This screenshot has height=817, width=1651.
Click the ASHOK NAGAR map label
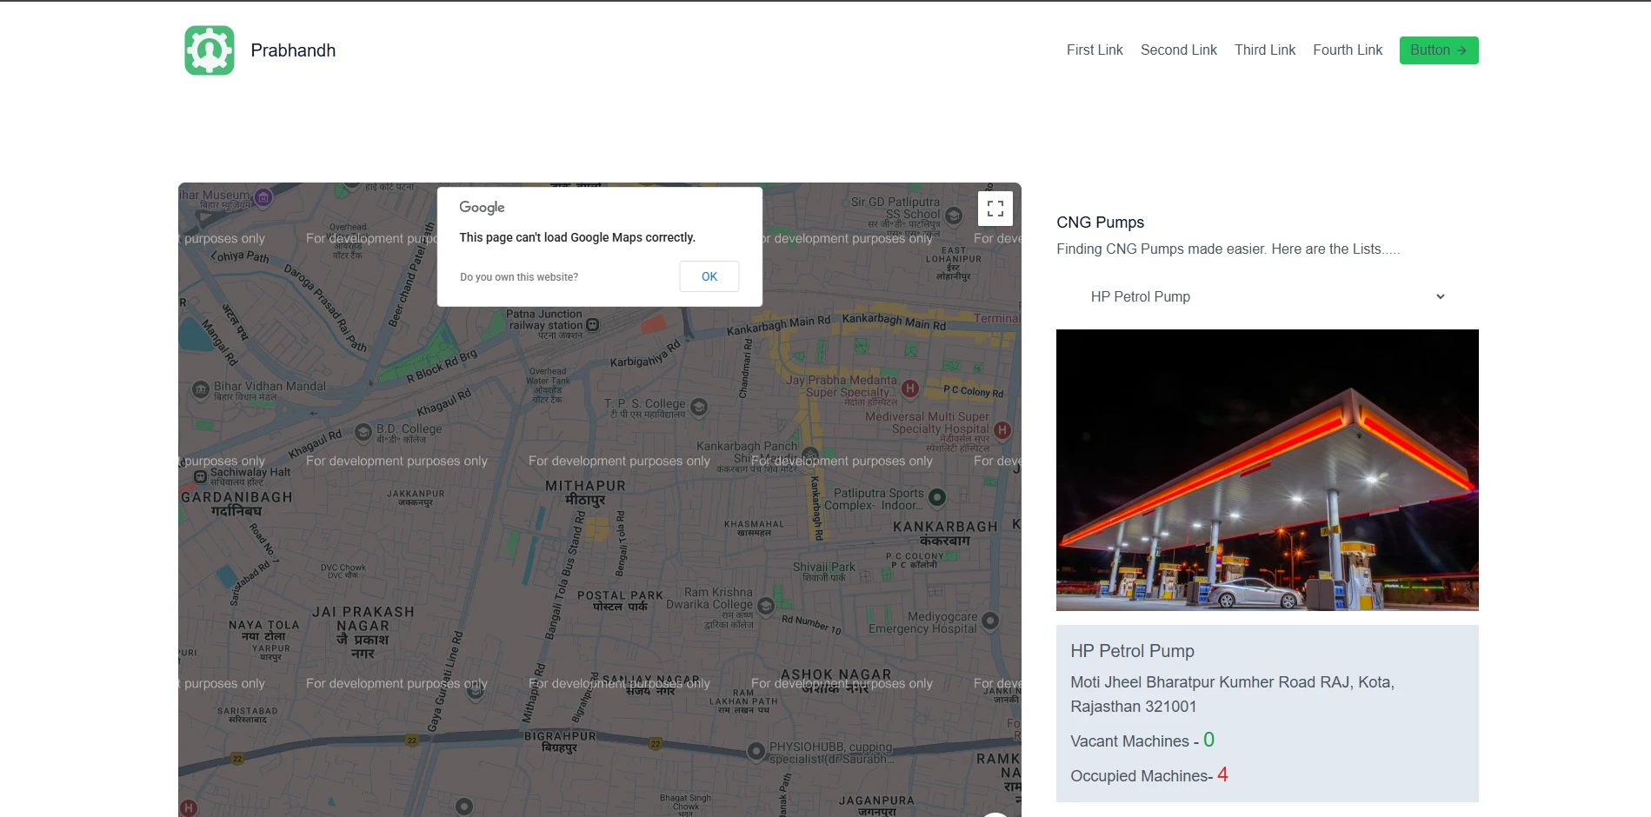(835, 681)
